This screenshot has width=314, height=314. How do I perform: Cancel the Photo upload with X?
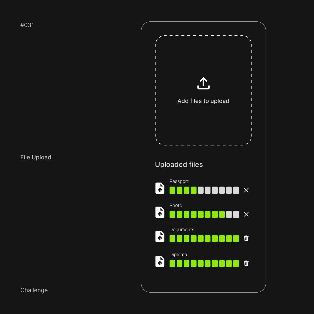[x=246, y=214]
